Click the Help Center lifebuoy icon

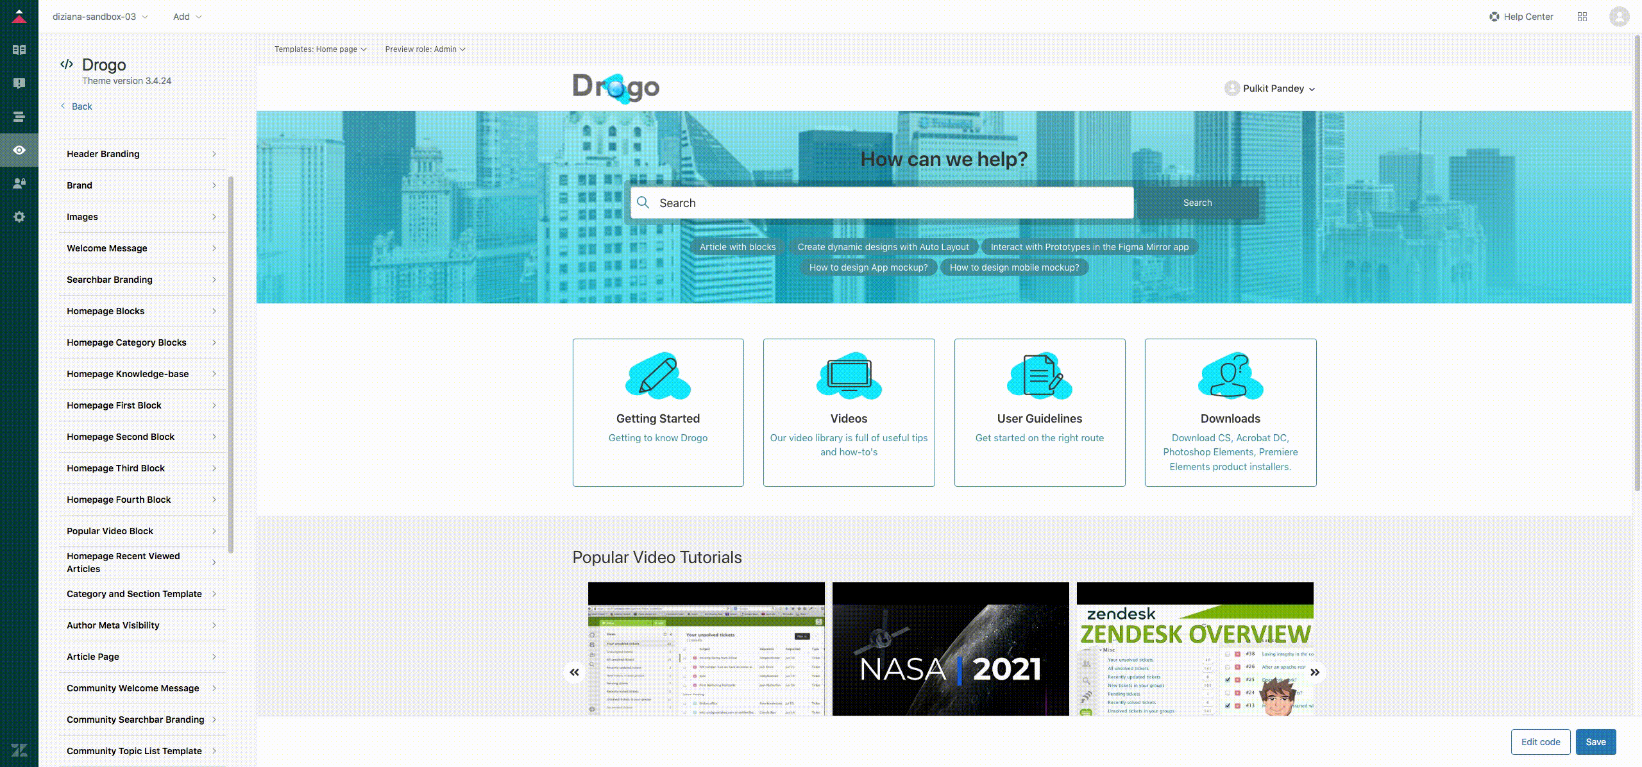1494,17
